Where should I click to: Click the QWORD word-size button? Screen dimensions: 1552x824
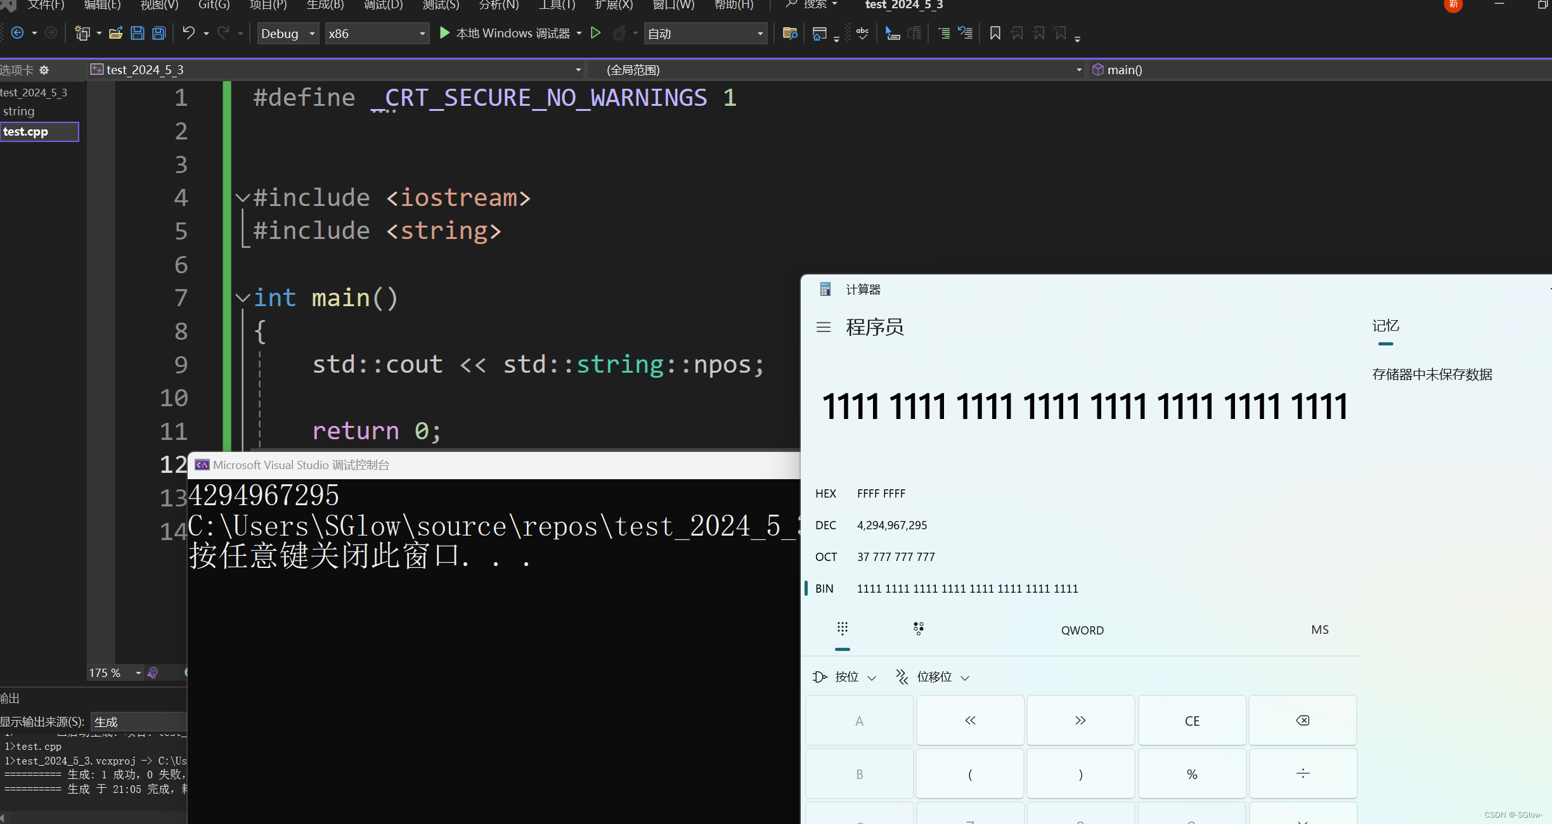pyautogui.click(x=1082, y=630)
